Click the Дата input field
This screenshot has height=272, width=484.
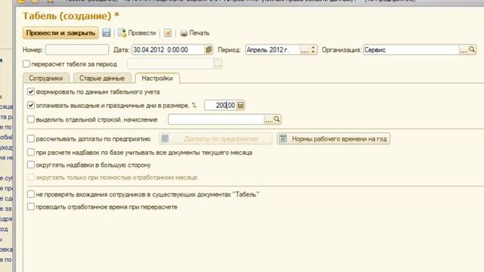(x=168, y=50)
